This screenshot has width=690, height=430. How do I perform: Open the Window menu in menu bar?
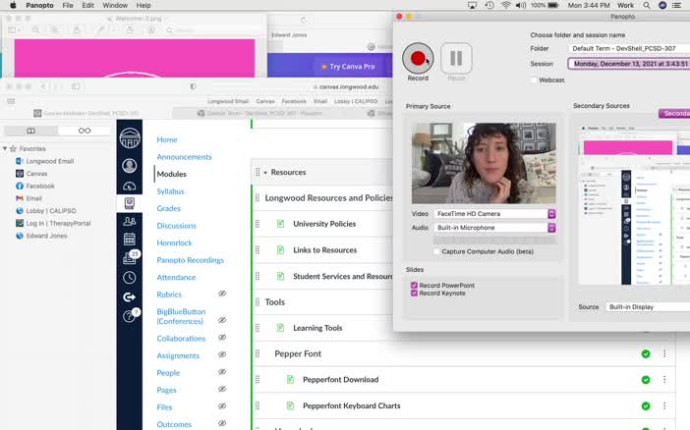(x=115, y=6)
